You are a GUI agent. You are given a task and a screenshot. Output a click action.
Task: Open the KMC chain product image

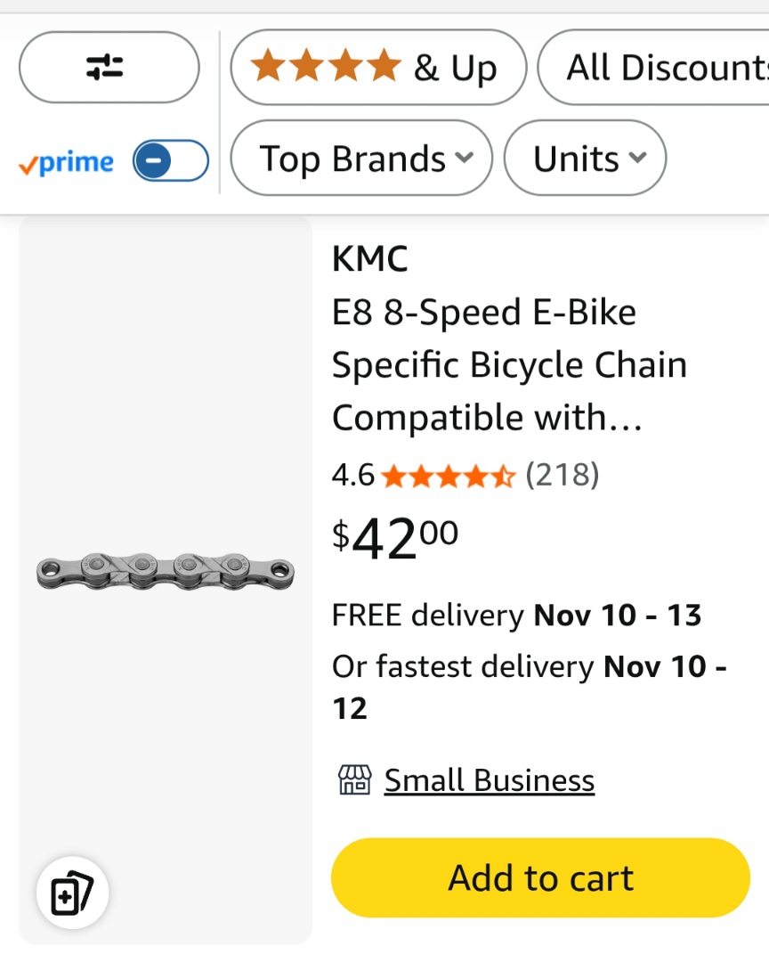point(166,570)
